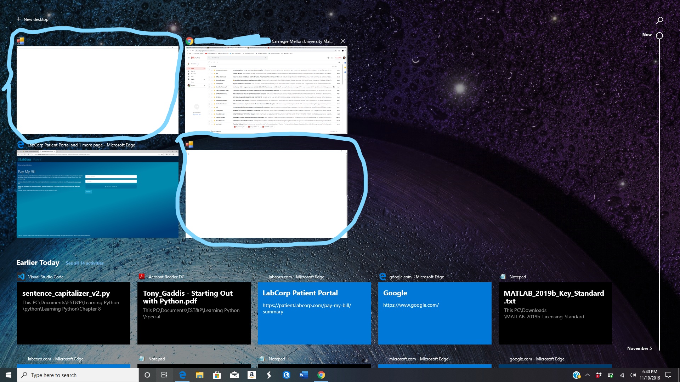Open Tony_Gaddis Starting Out with Python.pdf card
680x382 pixels.
[x=194, y=313]
